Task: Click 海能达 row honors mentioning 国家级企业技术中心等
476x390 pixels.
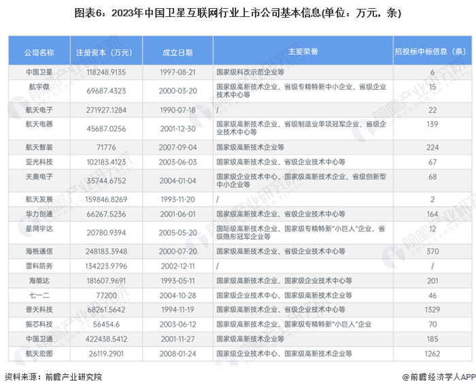Action: (284, 281)
